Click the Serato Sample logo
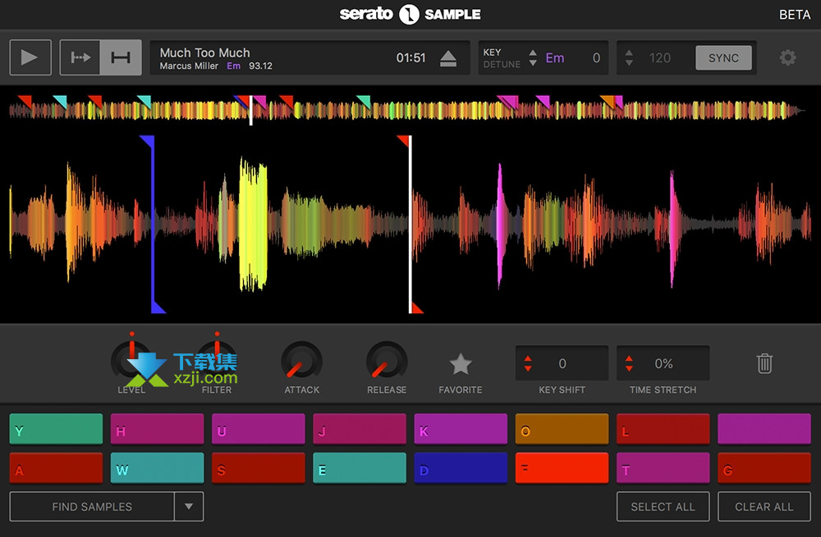Image resolution: width=821 pixels, height=537 pixels. (x=410, y=14)
